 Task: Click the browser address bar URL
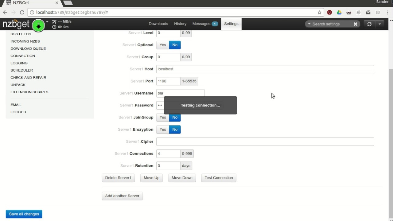[72, 12]
